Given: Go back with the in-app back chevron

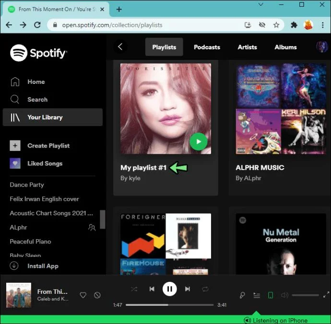Looking at the screenshot, I should [x=120, y=46].
